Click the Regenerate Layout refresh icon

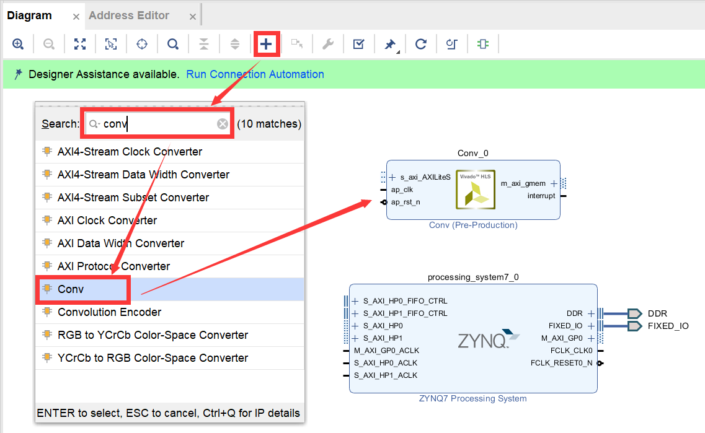click(421, 44)
